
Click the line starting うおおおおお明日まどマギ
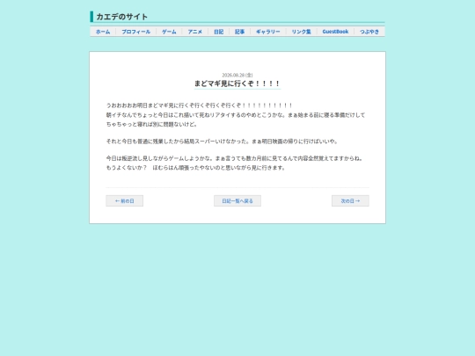click(199, 105)
